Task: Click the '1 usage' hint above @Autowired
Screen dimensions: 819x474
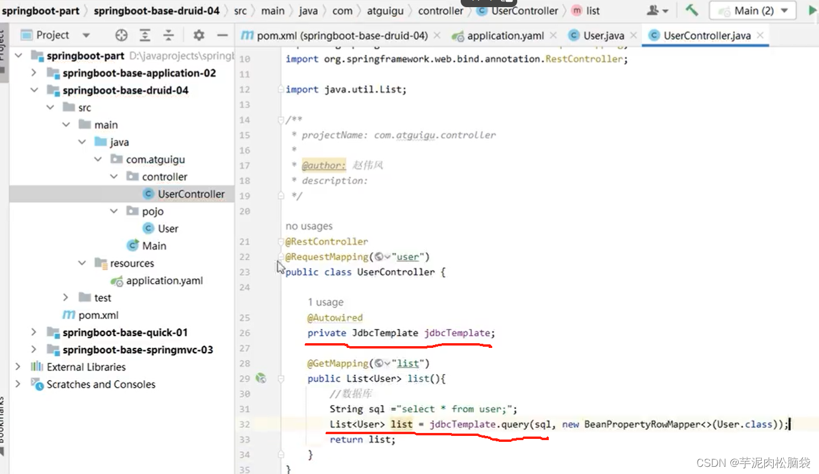Action: point(326,302)
